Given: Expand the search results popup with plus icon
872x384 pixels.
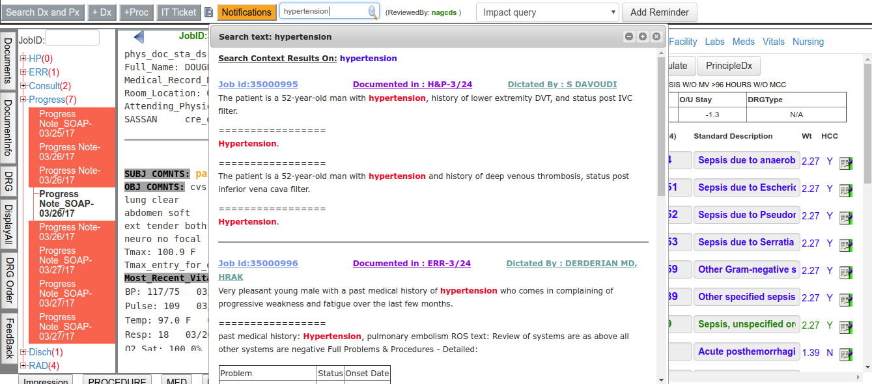Looking at the screenshot, I should click(x=643, y=37).
